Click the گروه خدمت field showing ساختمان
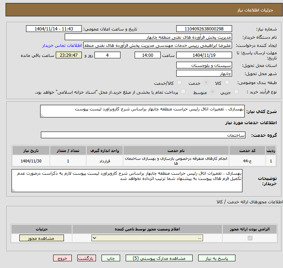This screenshot has height=268, width=283. pyautogui.click(x=143, y=135)
